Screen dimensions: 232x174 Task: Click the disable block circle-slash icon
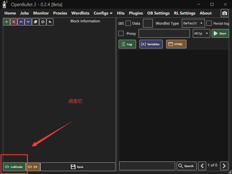[x=43, y=22]
